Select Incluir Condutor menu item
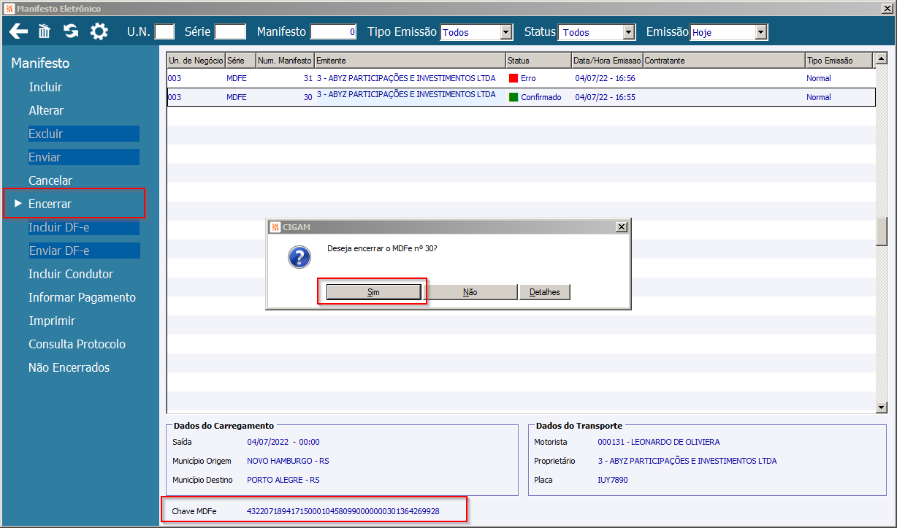Viewport: 897px width, 528px height. 71,274
